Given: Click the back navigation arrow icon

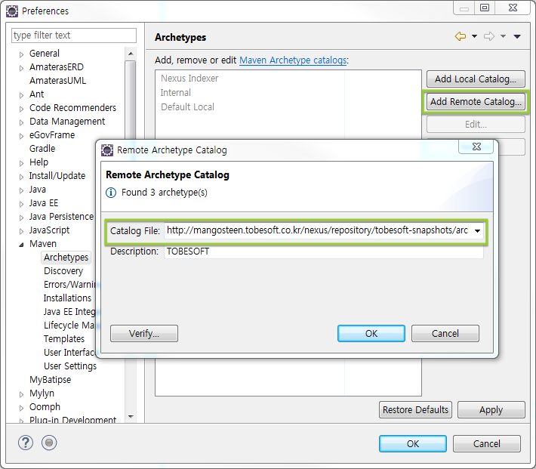Looking at the screenshot, I should 460,37.
